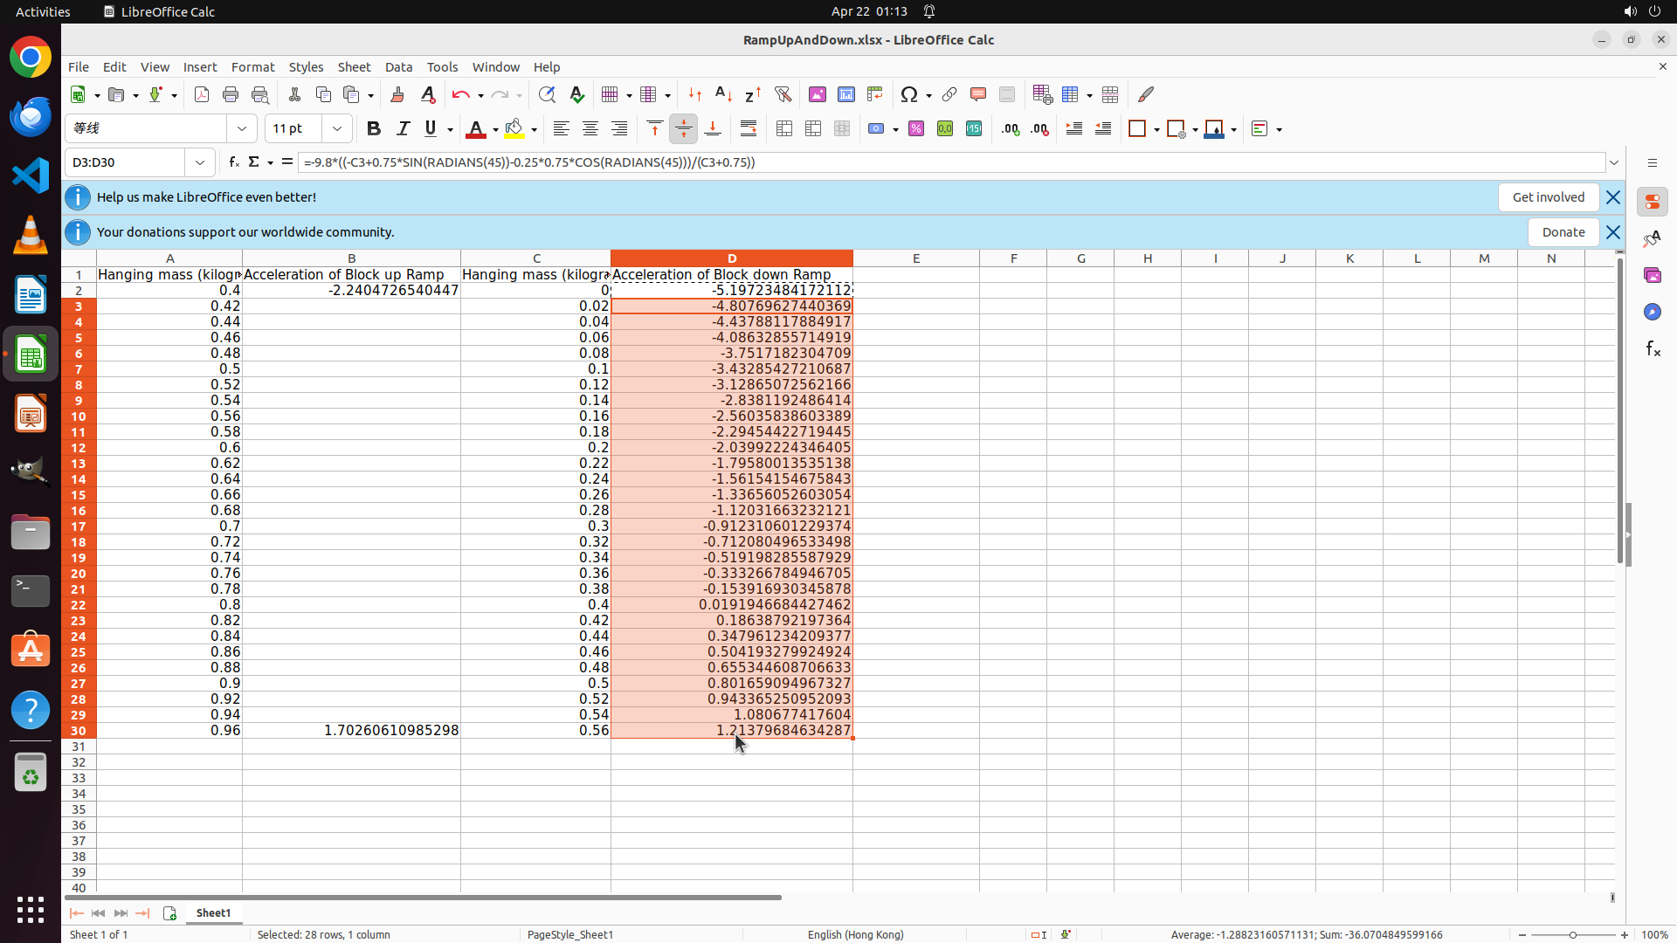Click the AutoFilter icon
1677x943 pixels.
pyautogui.click(x=783, y=94)
